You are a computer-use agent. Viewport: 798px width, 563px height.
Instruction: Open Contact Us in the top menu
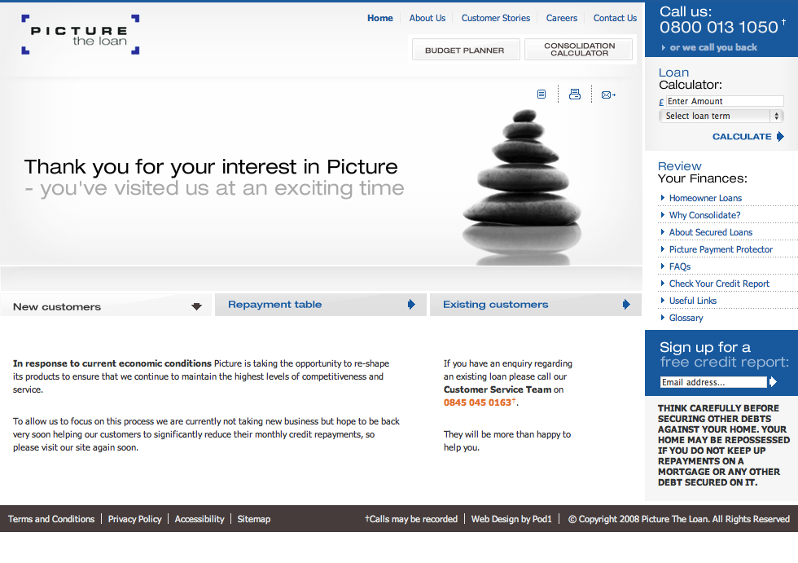(x=615, y=18)
